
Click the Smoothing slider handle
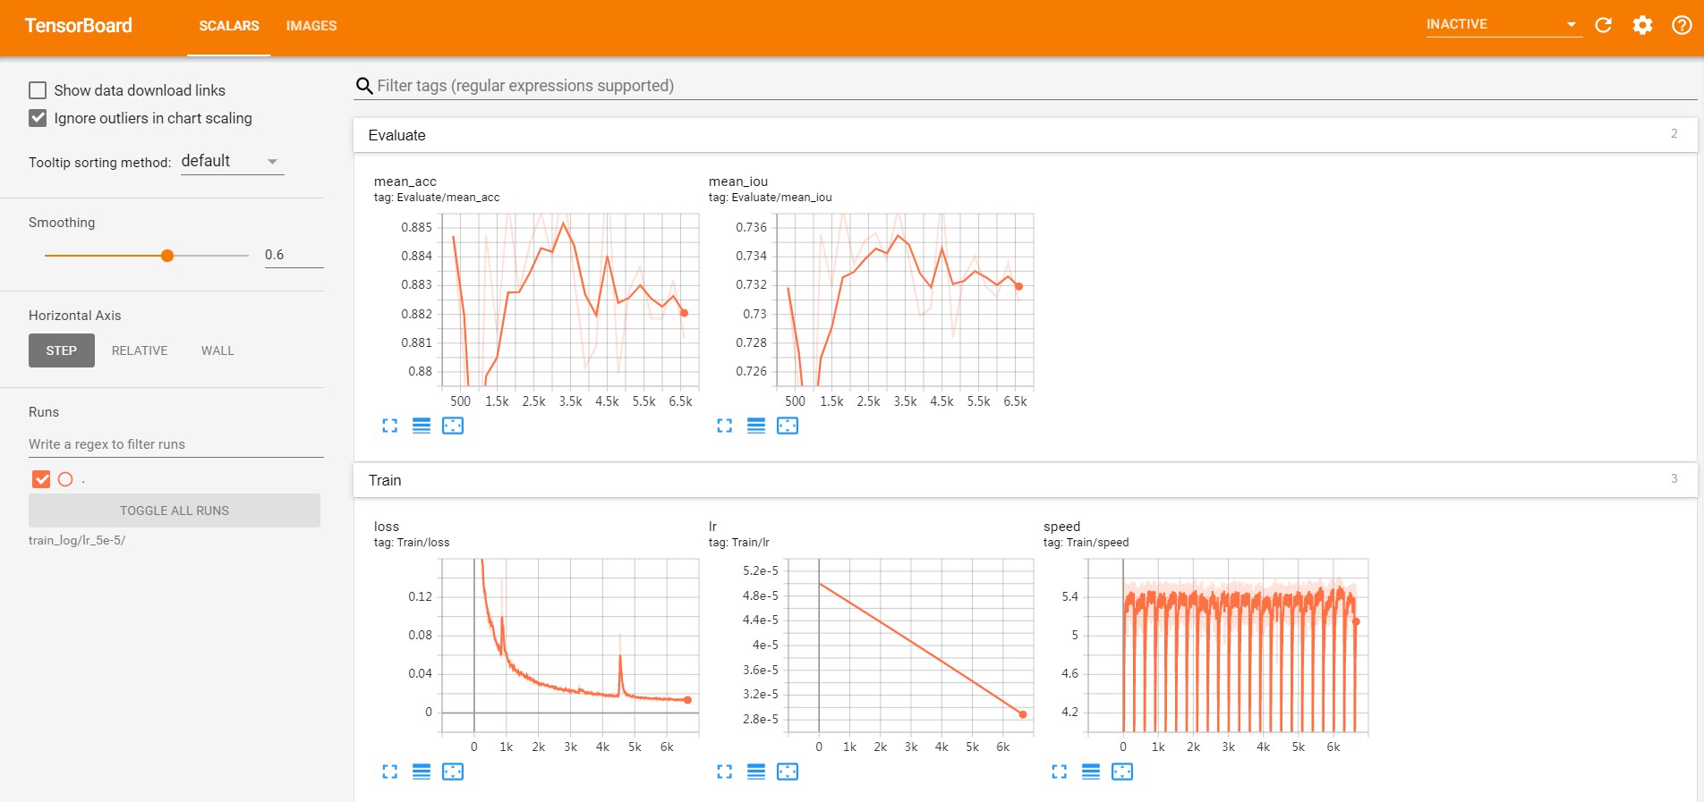pyautogui.click(x=167, y=256)
